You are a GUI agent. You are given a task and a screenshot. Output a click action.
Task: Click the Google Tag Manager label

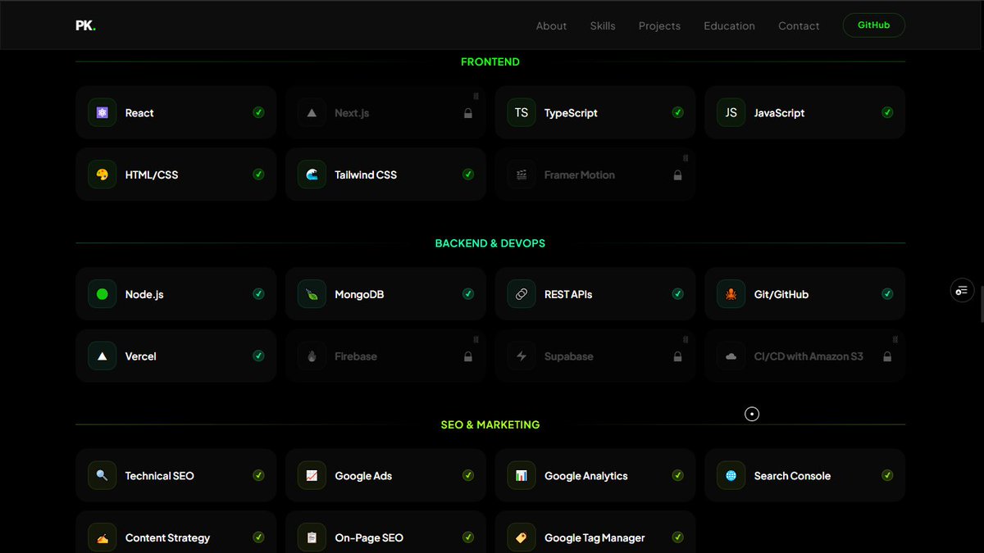point(594,538)
